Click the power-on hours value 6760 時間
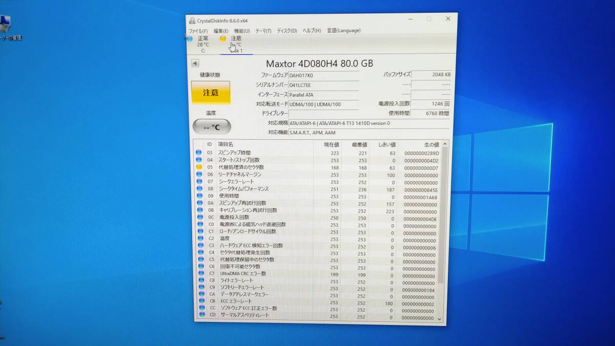This screenshot has width=615, height=346. coord(431,113)
